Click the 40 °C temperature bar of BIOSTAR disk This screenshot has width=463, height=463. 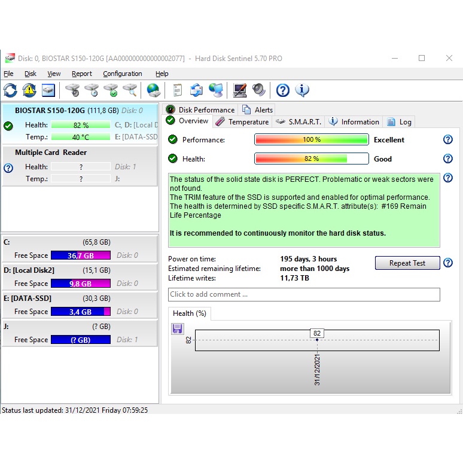(81, 137)
